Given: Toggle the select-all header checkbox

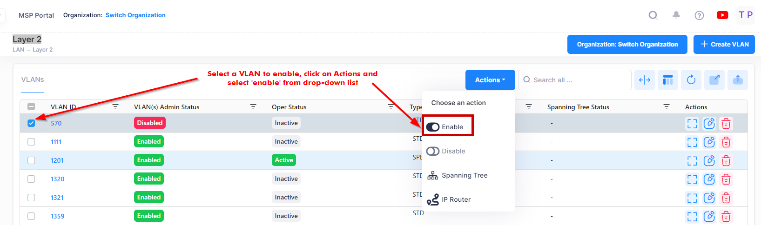Looking at the screenshot, I should pos(31,106).
